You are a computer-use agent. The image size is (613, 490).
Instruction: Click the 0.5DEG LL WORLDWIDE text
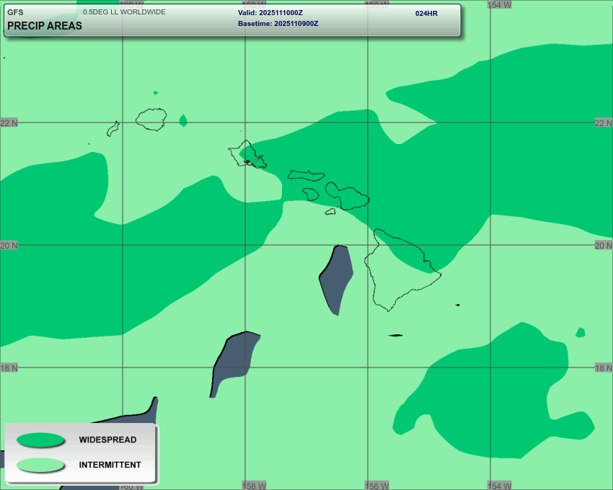coord(124,12)
